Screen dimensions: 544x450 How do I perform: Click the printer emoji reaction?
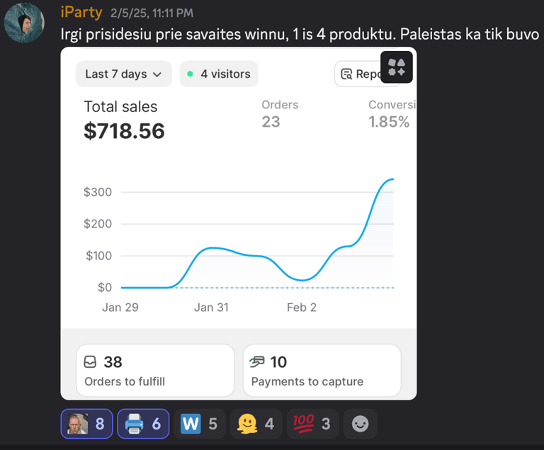point(143,424)
